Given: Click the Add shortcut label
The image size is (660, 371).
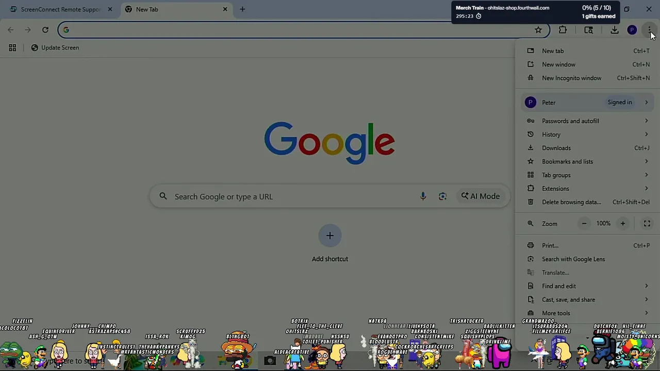Looking at the screenshot, I should (x=330, y=259).
